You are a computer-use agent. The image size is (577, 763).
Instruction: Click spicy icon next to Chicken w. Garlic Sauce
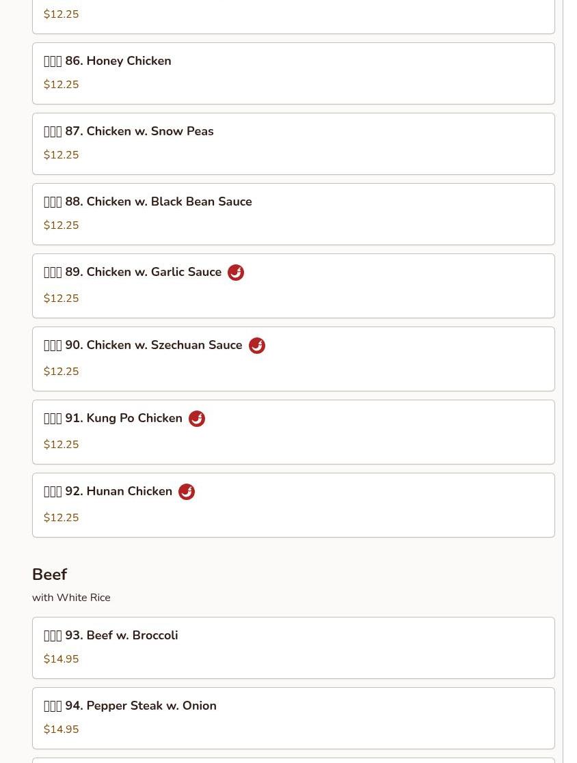point(236,273)
